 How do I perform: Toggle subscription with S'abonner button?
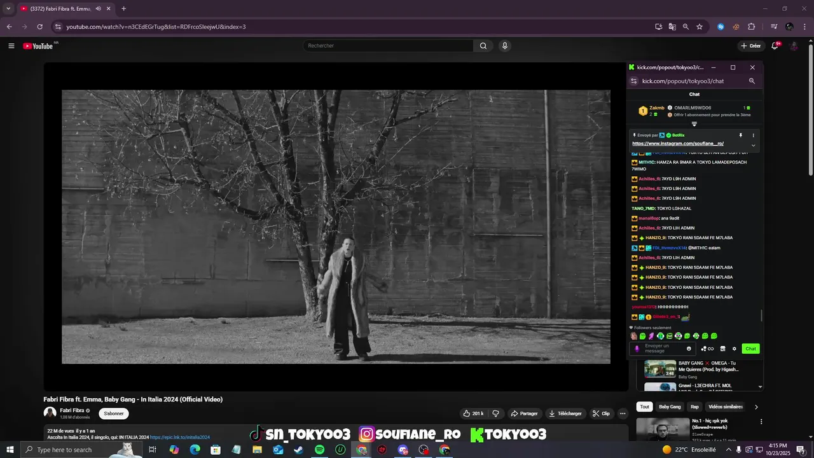coord(114,413)
